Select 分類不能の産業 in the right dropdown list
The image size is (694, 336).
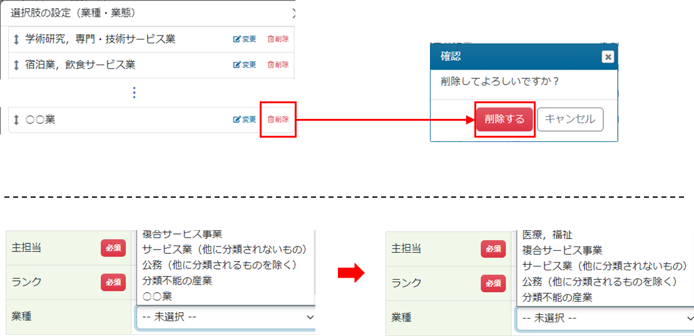point(557,297)
